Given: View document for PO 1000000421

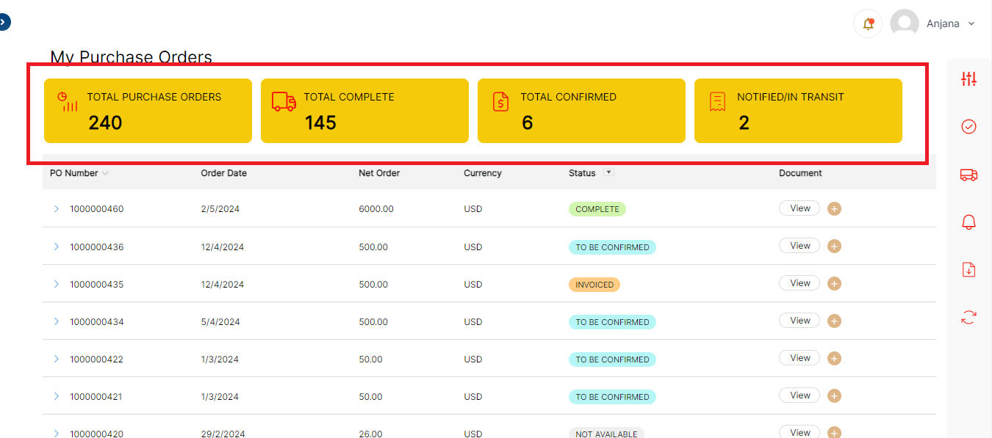Looking at the screenshot, I should [799, 395].
